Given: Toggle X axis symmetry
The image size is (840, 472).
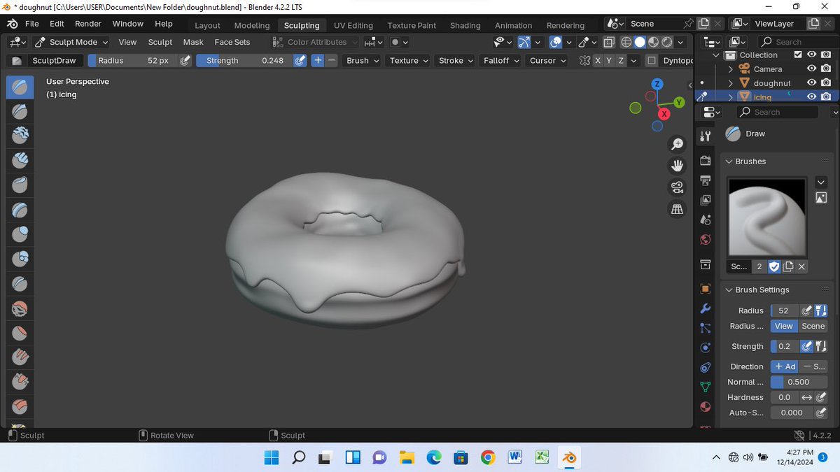Looking at the screenshot, I should point(598,60).
